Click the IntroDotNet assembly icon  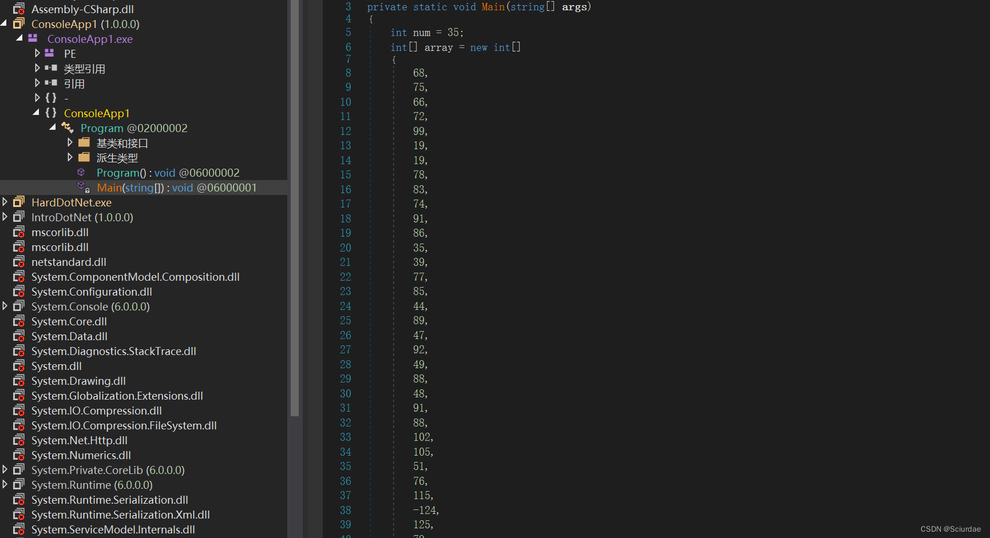[x=19, y=217]
